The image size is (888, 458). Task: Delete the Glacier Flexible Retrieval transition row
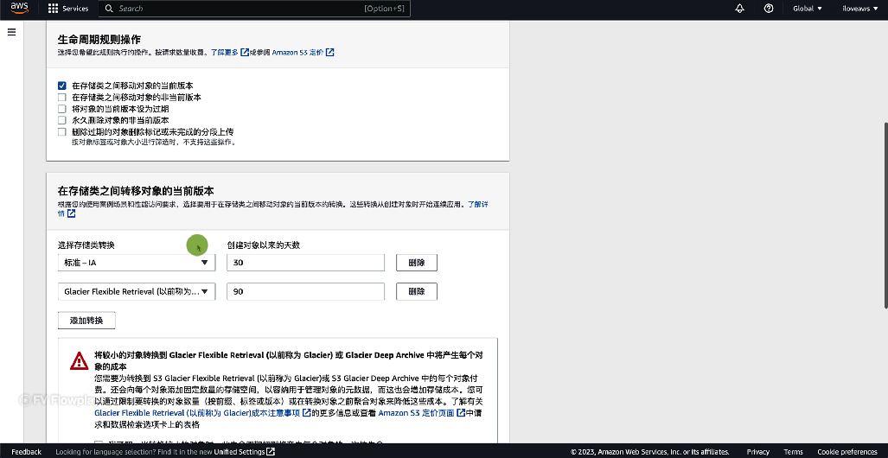(x=416, y=291)
